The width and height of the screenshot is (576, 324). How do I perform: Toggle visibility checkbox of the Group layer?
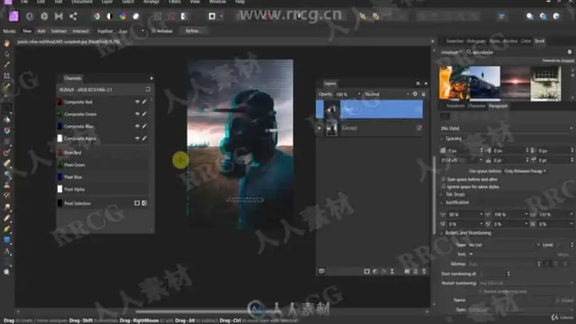click(419, 128)
